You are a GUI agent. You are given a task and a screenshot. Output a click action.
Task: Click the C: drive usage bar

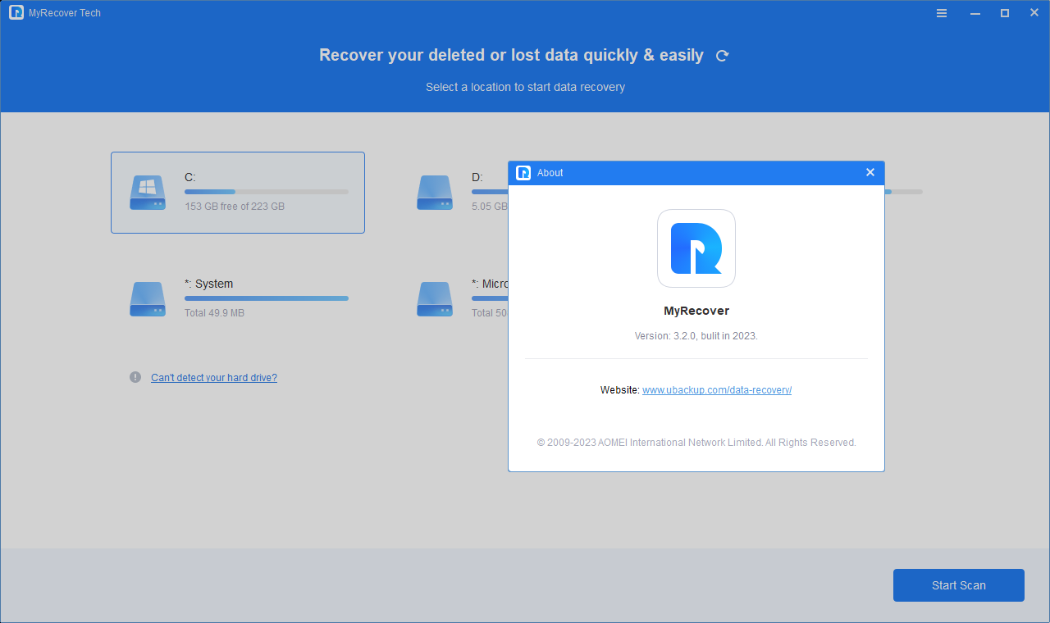coord(267,192)
